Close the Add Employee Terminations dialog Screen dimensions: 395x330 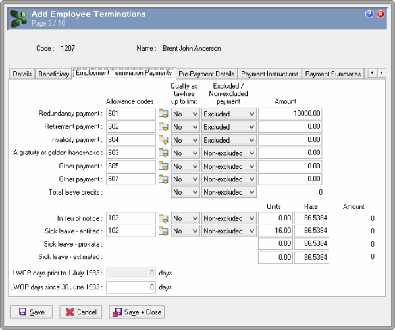coord(381,14)
